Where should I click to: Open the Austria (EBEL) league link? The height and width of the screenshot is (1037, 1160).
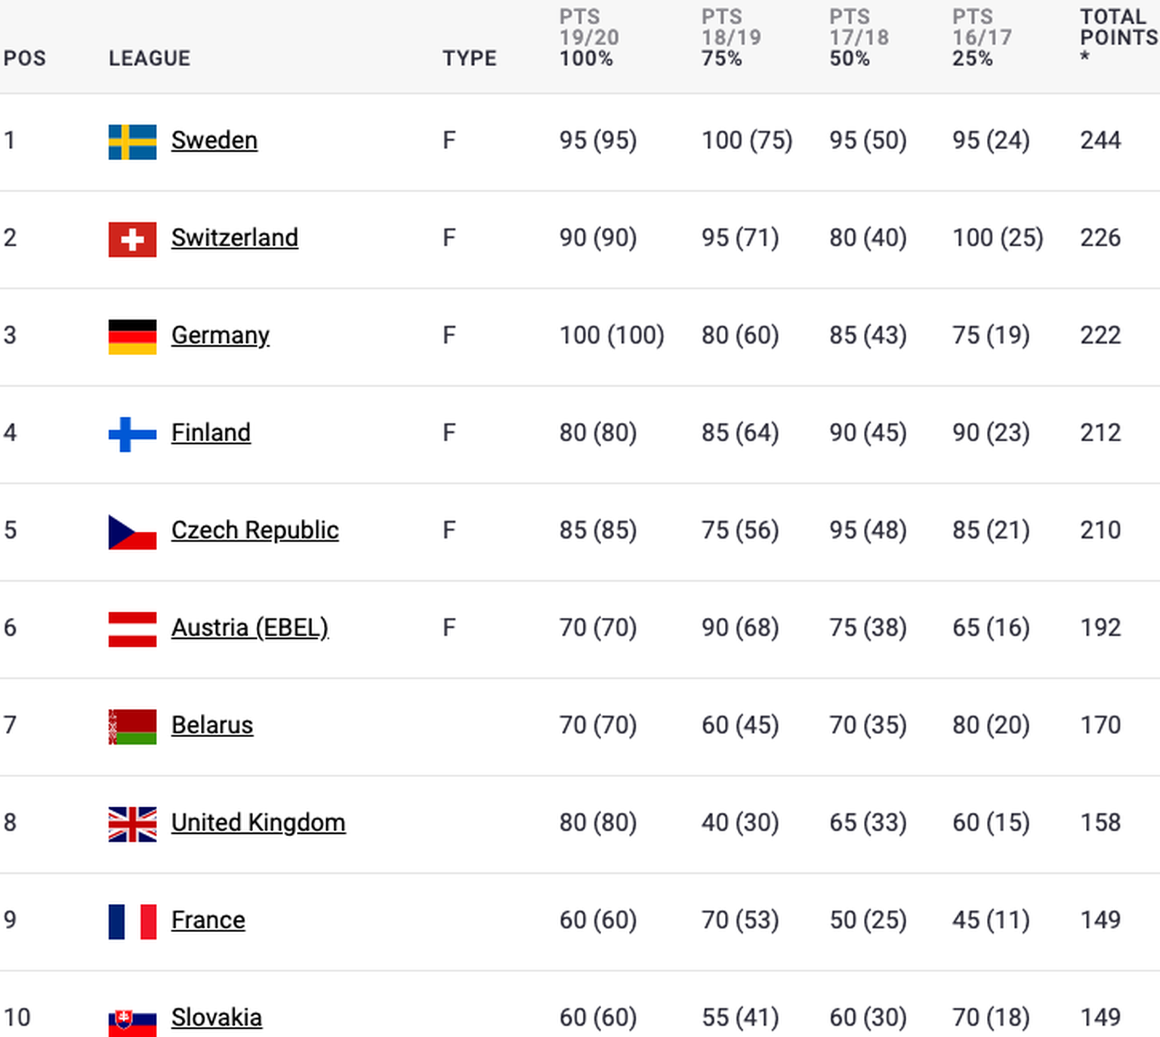tap(249, 628)
